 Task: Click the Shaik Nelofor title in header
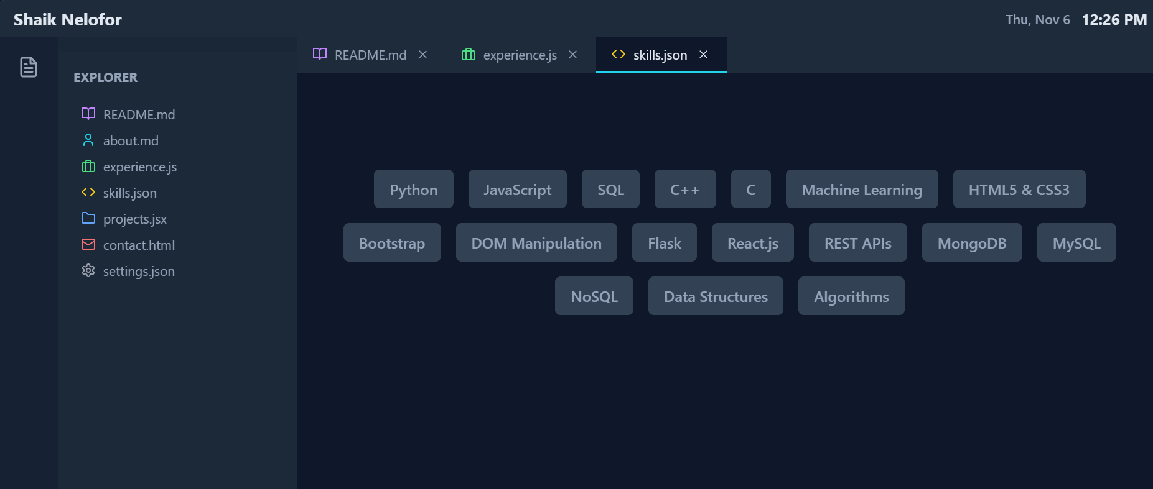pos(68,20)
